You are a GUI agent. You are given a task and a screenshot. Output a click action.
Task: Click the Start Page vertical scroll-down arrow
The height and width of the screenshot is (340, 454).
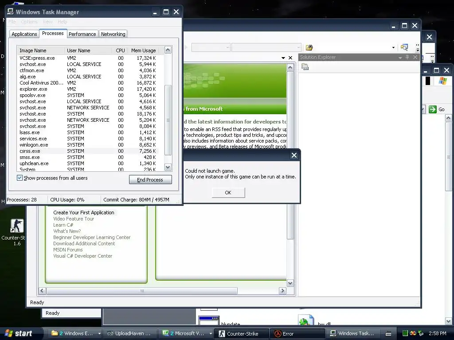pos(290,283)
